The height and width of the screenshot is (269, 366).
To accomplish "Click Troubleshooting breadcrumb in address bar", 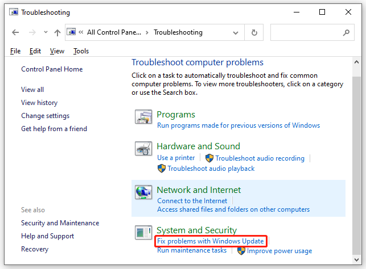I will [x=178, y=32].
